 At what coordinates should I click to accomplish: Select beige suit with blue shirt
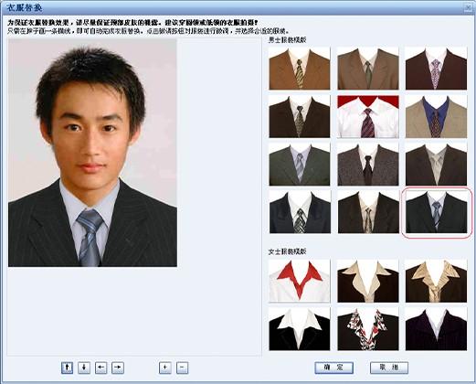tap(436, 116)
